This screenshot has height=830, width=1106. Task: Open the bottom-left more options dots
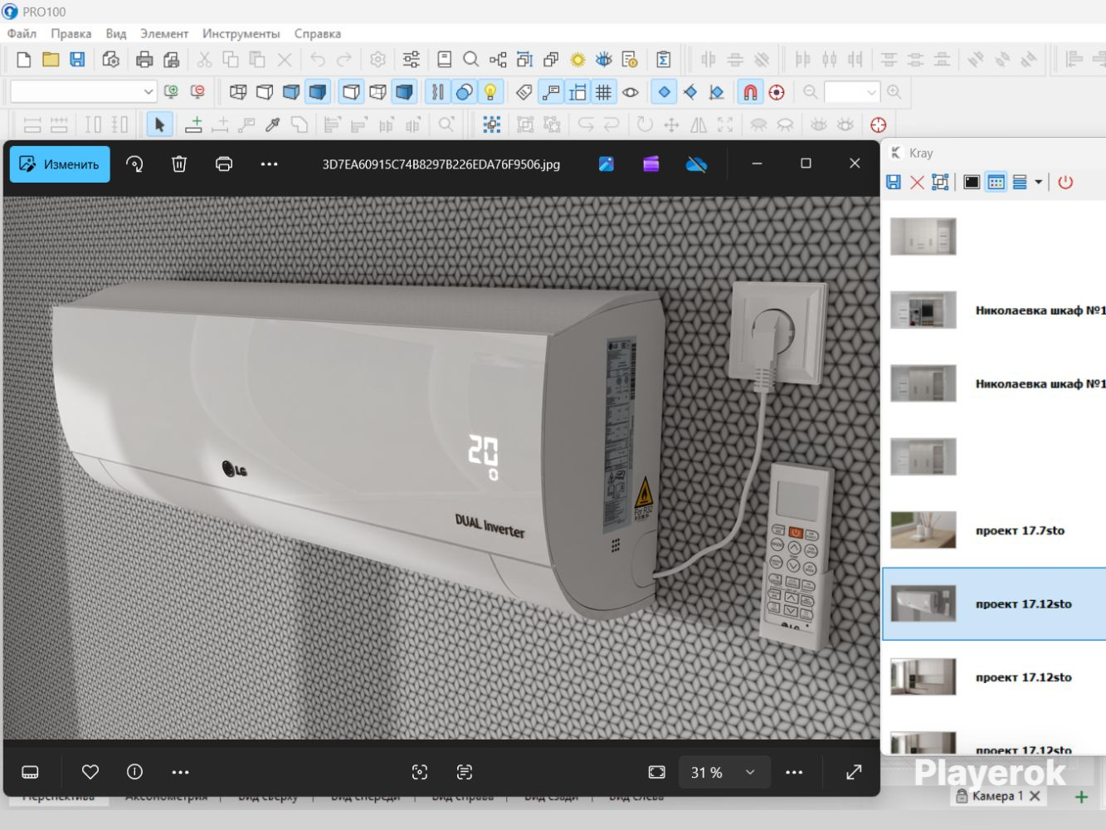point(180,772)
